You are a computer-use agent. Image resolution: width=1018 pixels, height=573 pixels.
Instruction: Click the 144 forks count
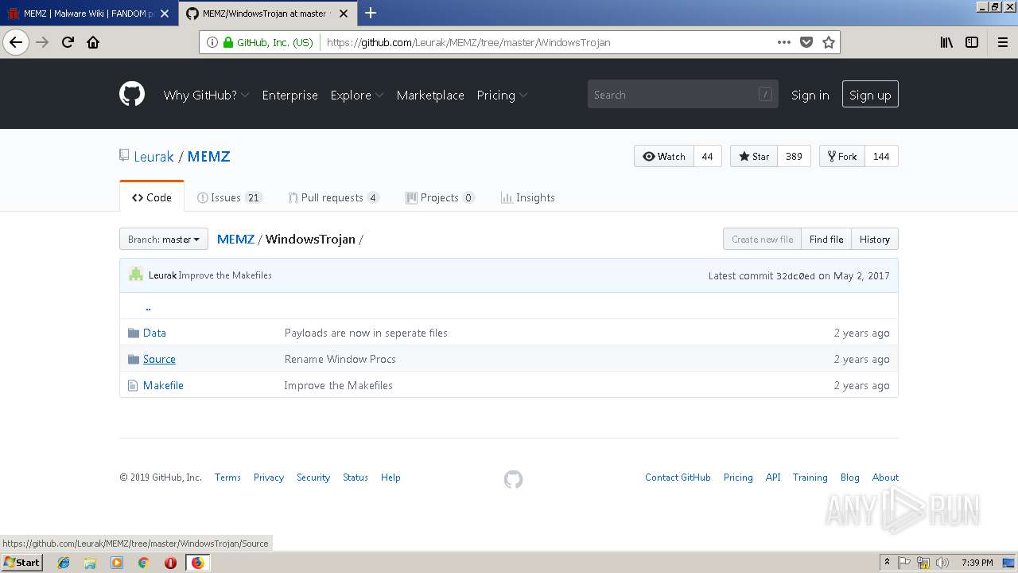[881, 156]
